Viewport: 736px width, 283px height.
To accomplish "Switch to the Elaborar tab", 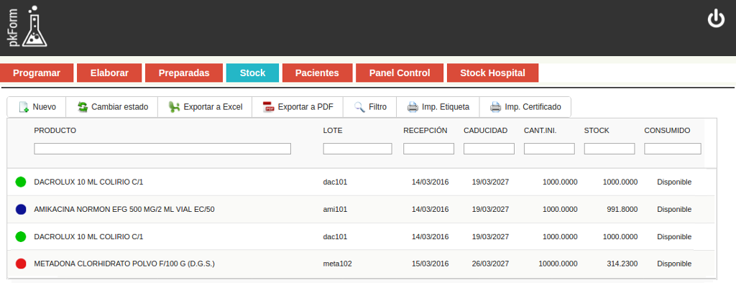I will pyautogui.click(x=109, y=73).
